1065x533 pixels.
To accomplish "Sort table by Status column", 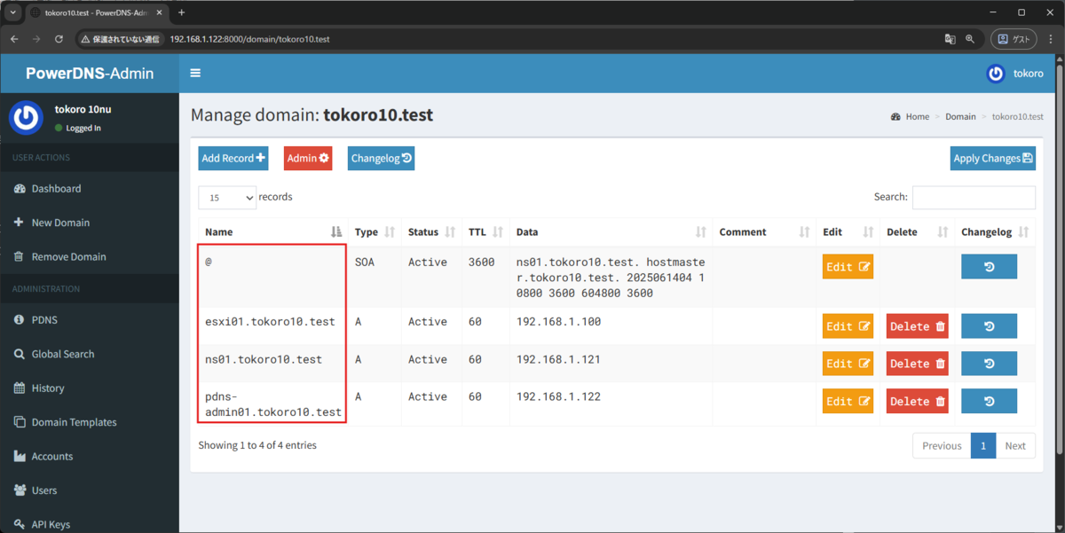I will [x=431, y=231].
